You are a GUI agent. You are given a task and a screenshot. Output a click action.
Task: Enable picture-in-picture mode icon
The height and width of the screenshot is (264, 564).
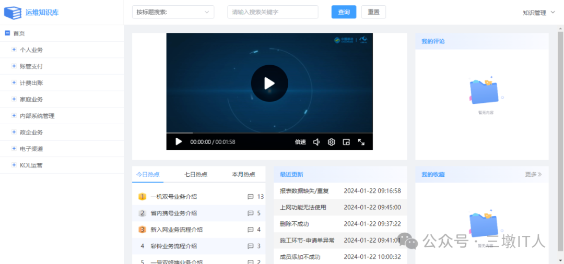click(x=346, y=142)
